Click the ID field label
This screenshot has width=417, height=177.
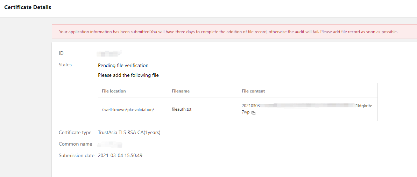pyautogui.click(x=61, y=53)
